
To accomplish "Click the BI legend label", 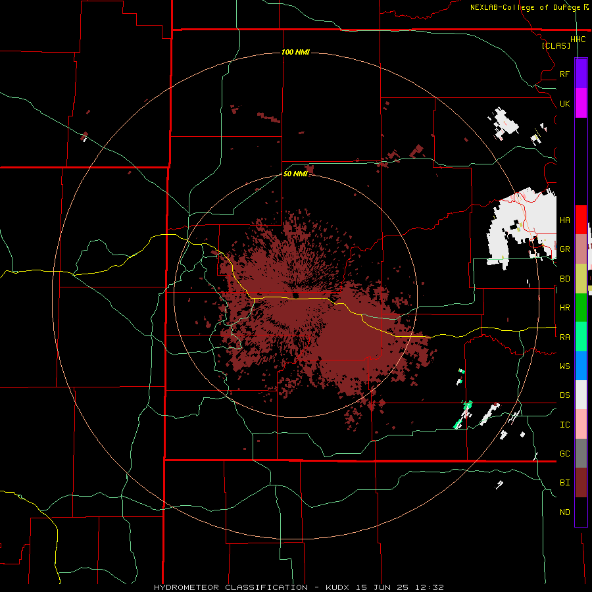I will point(564,483).
